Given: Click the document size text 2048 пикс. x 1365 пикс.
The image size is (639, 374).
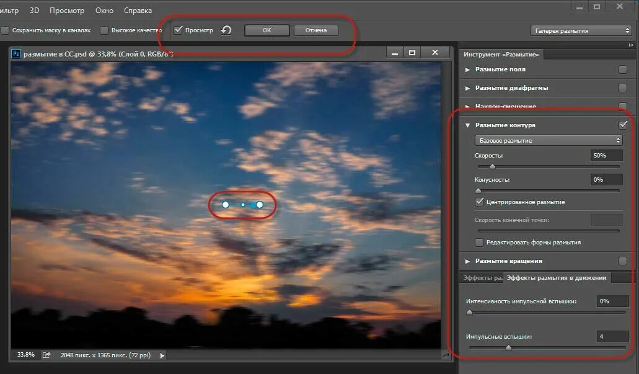Looking at the screenshot, I should pyautogui.click(x=105, y=355).
